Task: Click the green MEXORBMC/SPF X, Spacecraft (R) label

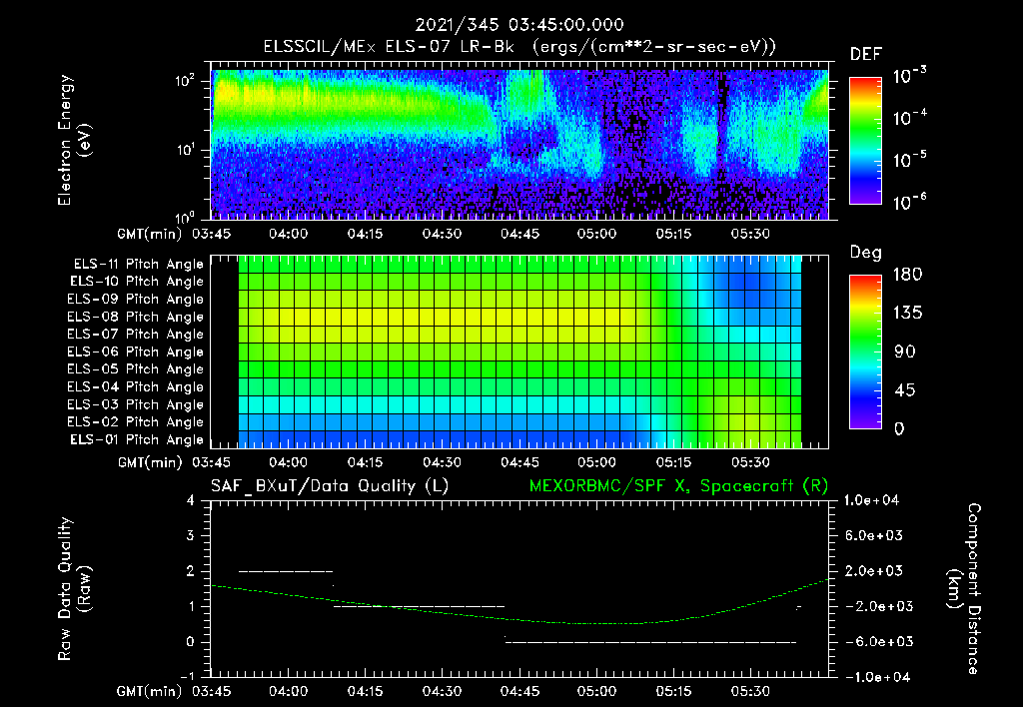Action: coord(678,486)
